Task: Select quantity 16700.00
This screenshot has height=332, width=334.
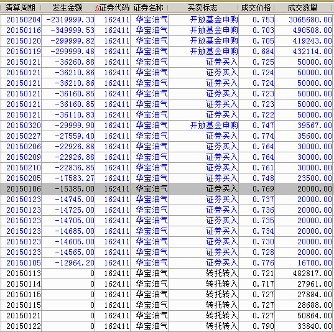Action: tap(315, 263)
